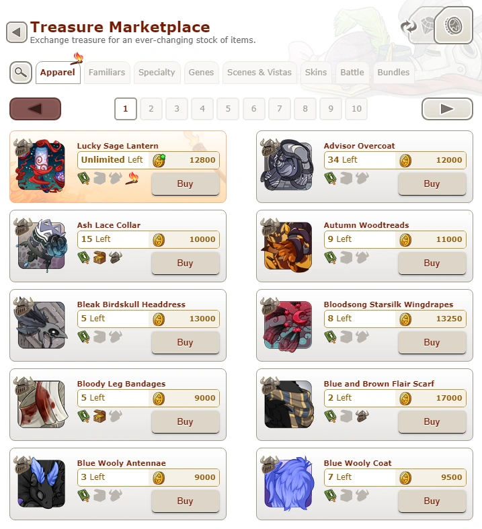Open the Genes tab

click(x=201, y=73)
